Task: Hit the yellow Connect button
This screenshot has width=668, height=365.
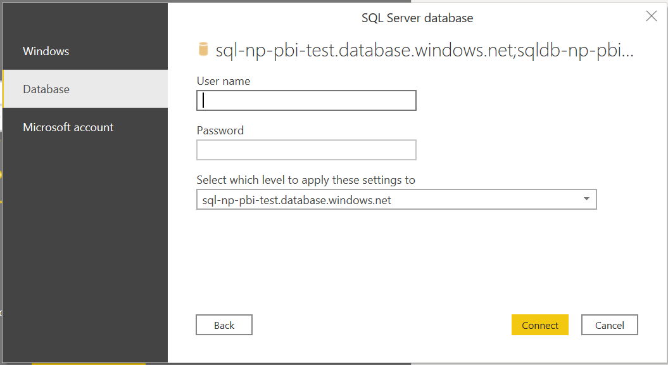Action: (539, 325)
